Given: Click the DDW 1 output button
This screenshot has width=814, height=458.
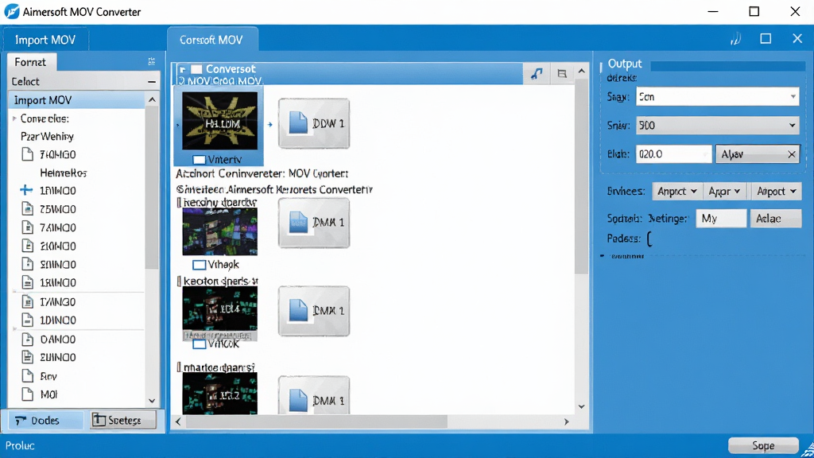Looking at the screenshot, I should (314, 123).
